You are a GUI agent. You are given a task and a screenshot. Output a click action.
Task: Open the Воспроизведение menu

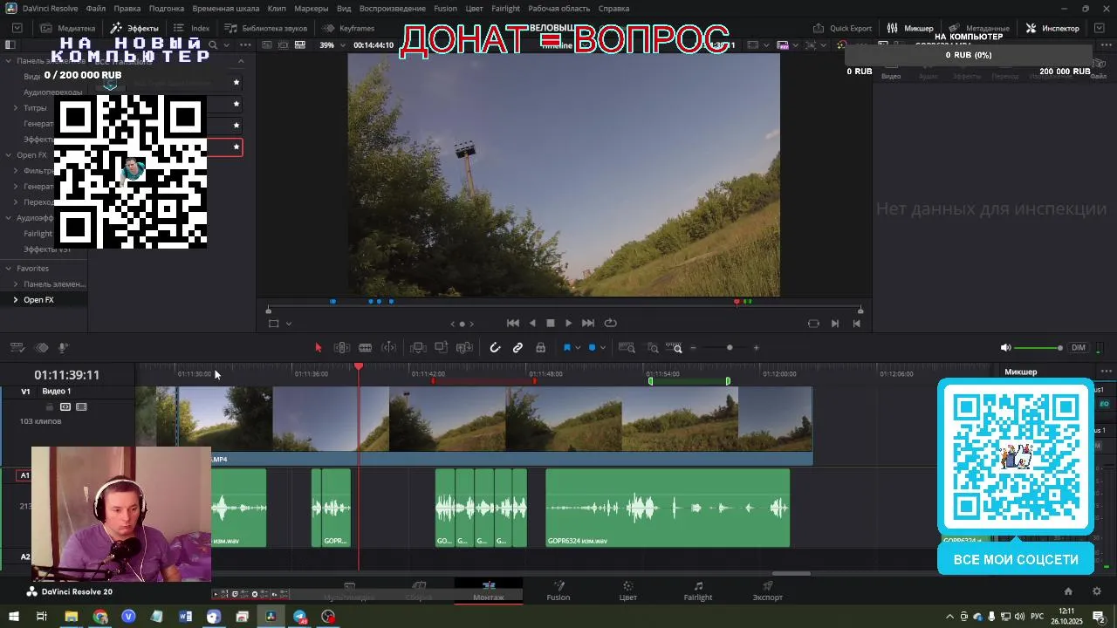coord(393,9)
